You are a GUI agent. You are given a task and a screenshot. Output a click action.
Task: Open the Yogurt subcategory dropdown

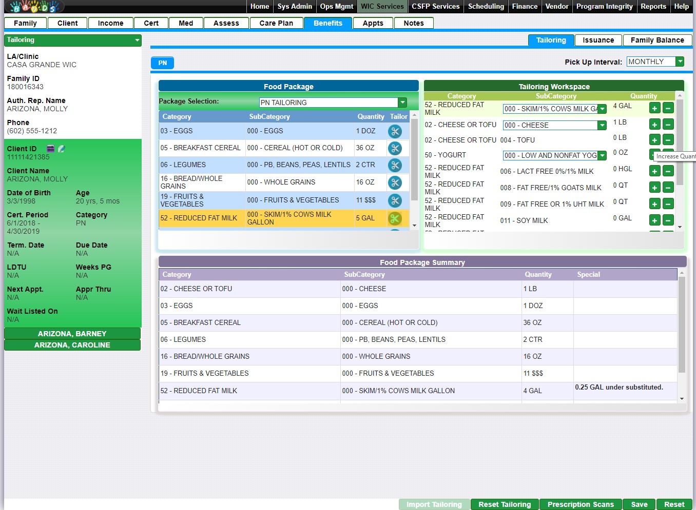tap(602, 155)
